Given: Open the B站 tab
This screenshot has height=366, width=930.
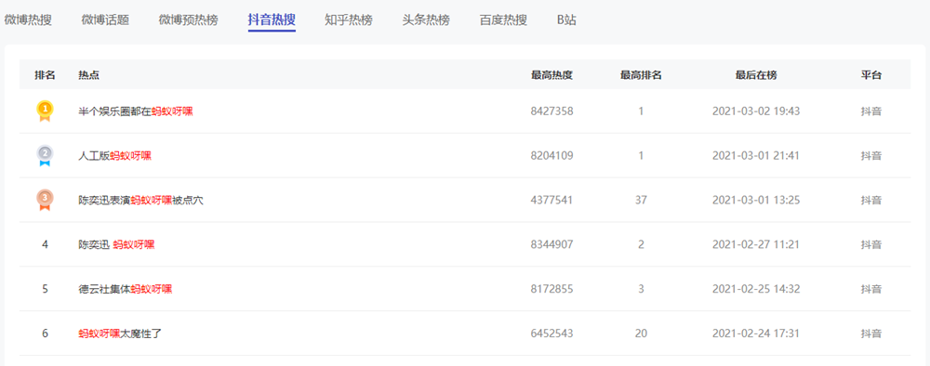Looking at the screenshot, I should tap(566, 20).
